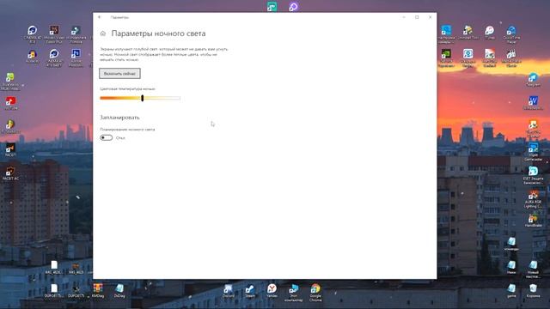
Task: Select the KMDiag desktop icon
Action: pyautogui.click(x=98, y=291)
